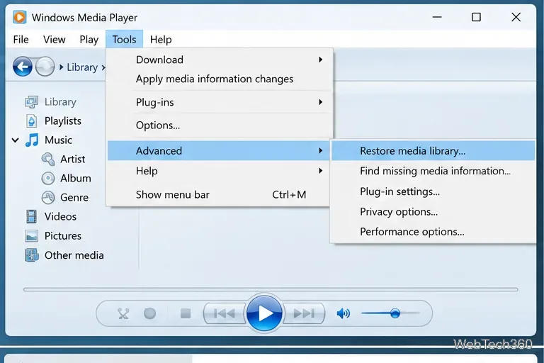Click the Artist icon
The height and width of the screenshot is (363, 544).
(48, 159)
